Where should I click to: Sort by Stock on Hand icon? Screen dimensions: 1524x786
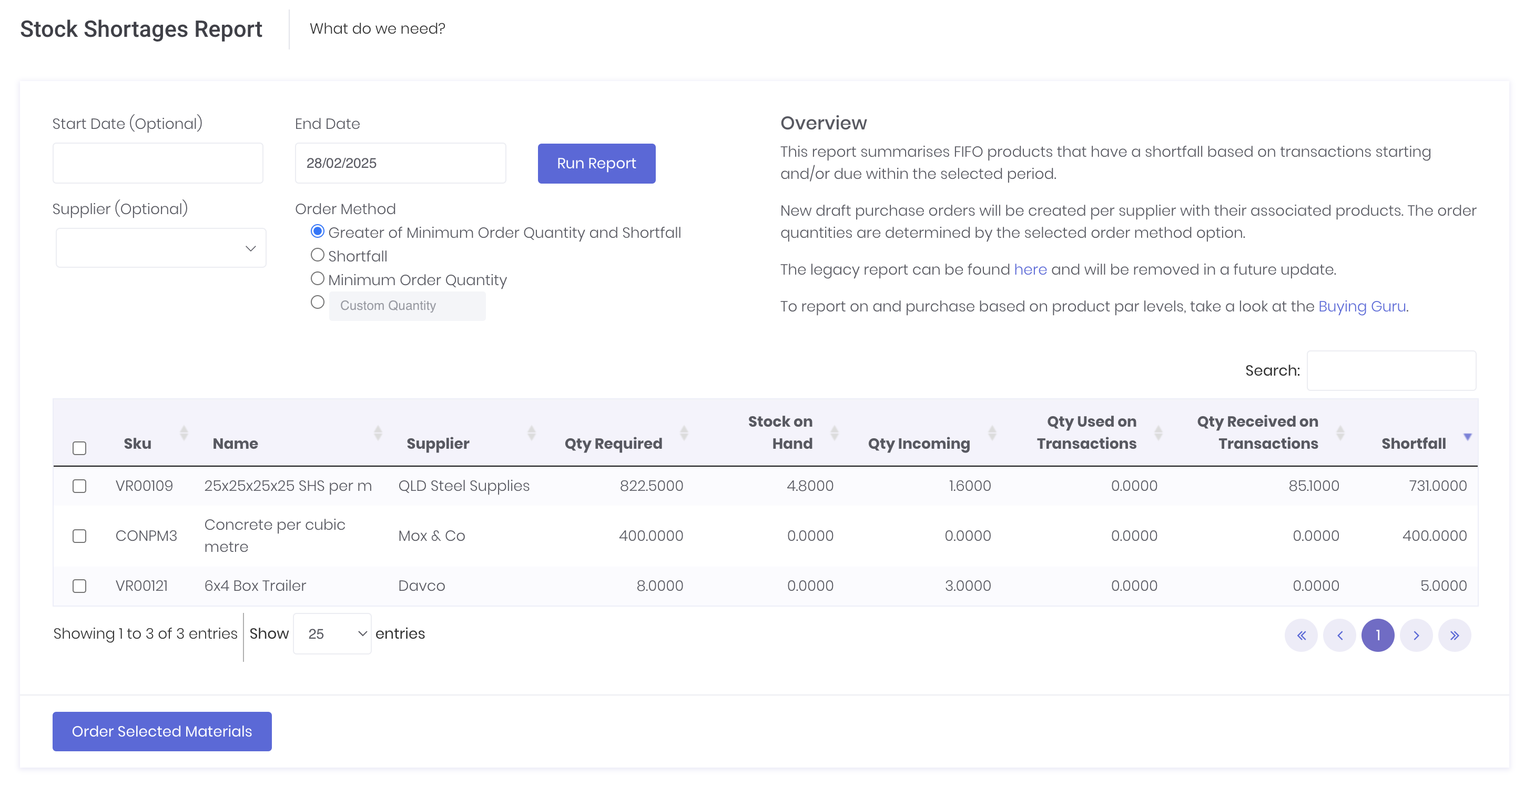point(834,432)
